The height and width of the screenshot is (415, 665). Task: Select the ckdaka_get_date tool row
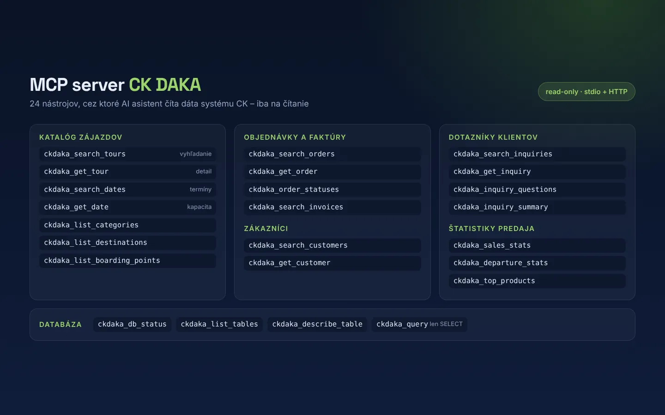[127, 207]
